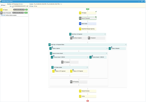Viewport: 146px width, 102px height.
Task: Select the Rename File Name label
Action: coord(86,91)
